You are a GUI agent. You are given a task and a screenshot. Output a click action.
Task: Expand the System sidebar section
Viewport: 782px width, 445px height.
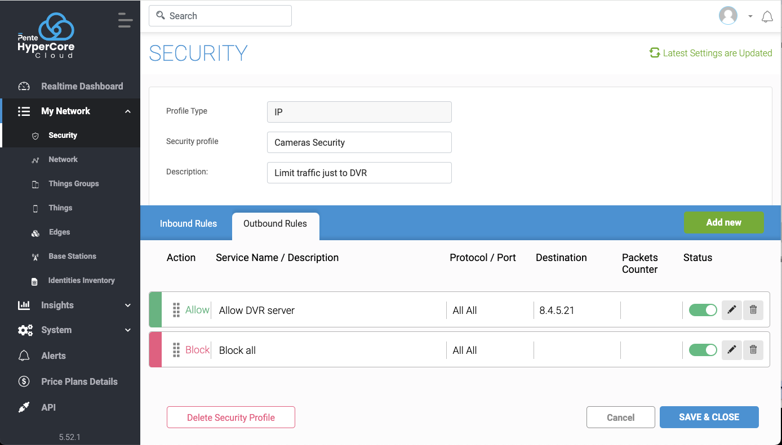click(x=128, y=330)
